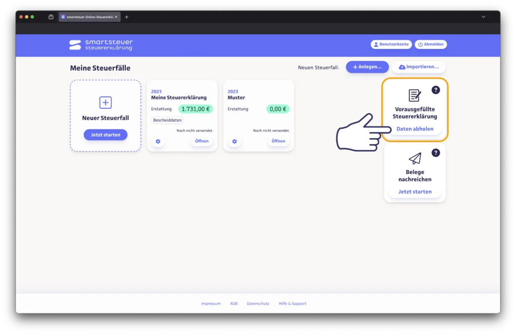This screenshot has width=516, height=334.
Task: Click help icon on Vorausgefüllte Steuererklärung card
Action: tap(436, 90)
